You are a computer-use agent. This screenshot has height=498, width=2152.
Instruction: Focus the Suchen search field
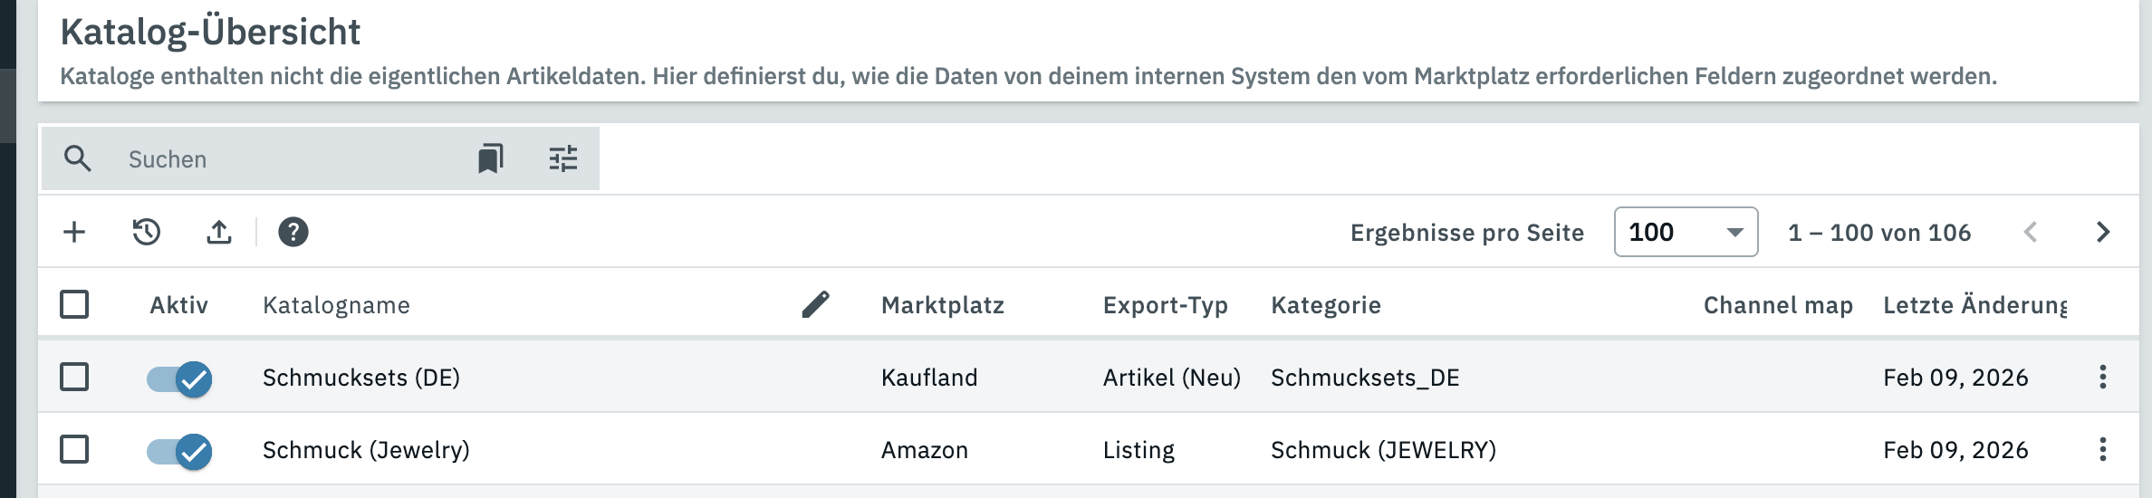[290, 159]
